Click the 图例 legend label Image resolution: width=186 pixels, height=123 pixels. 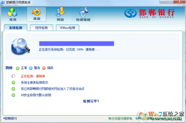(10, 68)
